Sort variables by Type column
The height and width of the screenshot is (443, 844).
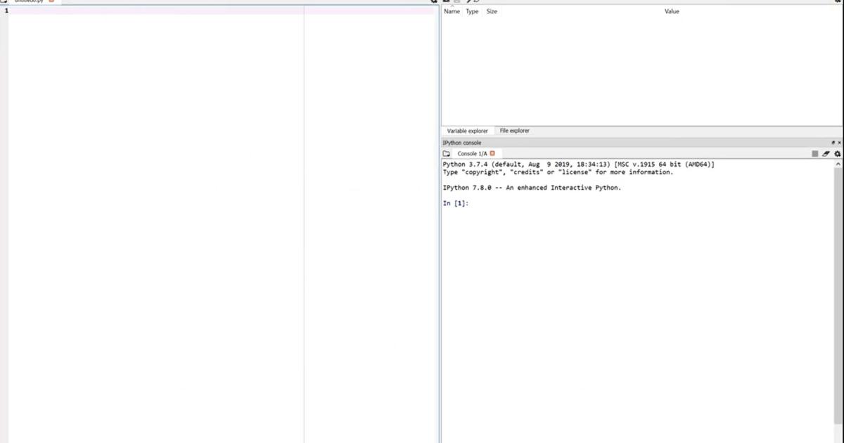pyautogui.click(x=472, y=11)
